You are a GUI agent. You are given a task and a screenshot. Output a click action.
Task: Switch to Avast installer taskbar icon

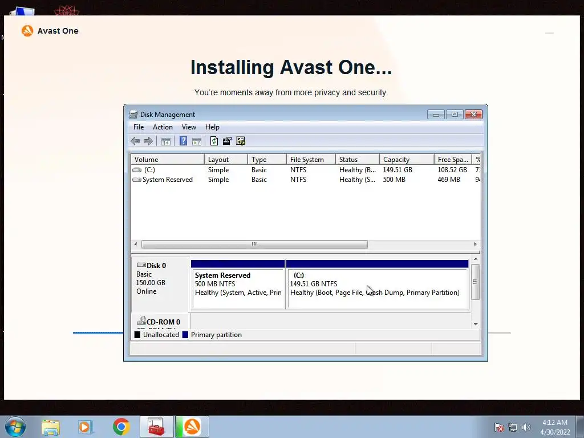[x=192, y=427]
